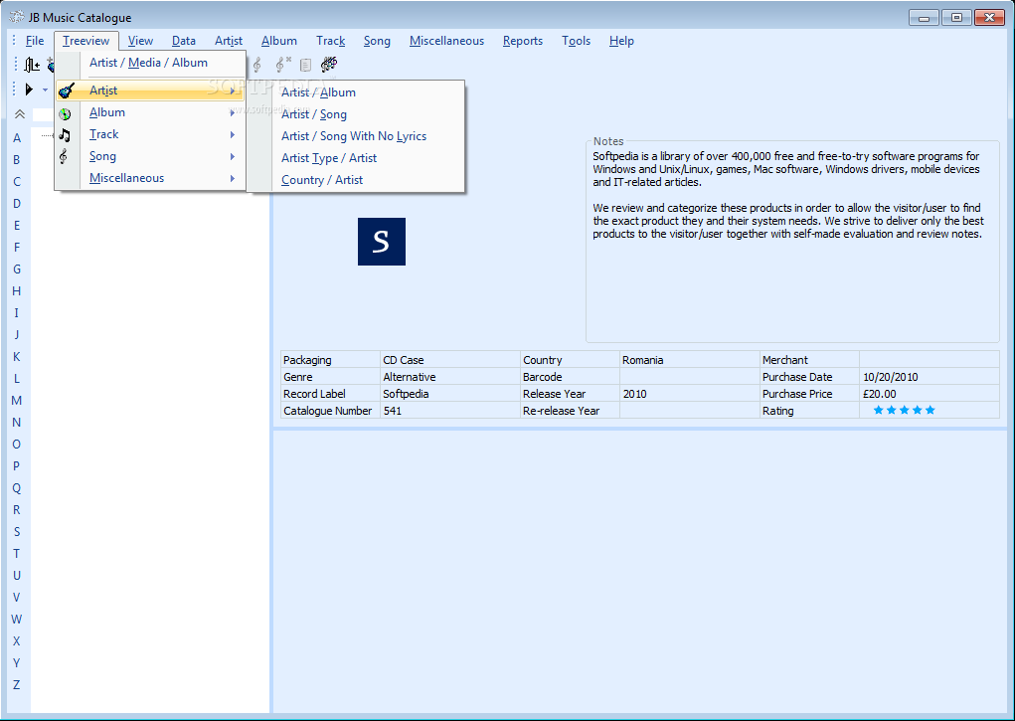Click the guitar icon beside Artist

(x=66, y=90)
